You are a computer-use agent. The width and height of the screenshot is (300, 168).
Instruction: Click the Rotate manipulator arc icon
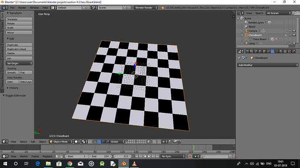pos(103,142)
